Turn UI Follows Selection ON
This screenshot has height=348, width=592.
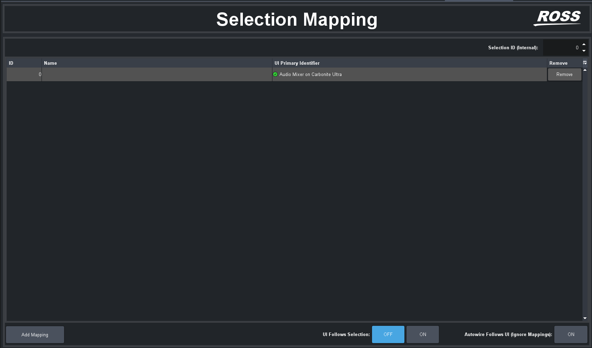tap(422, 334)
